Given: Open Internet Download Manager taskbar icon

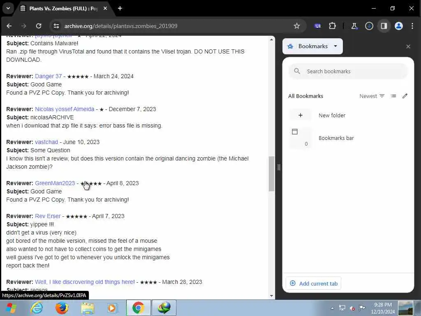Looking at the screenshot, I should (164, 308).
